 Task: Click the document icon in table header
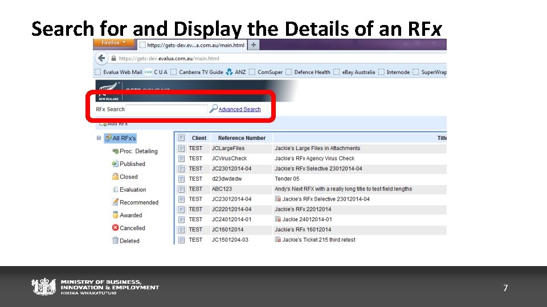181,138
